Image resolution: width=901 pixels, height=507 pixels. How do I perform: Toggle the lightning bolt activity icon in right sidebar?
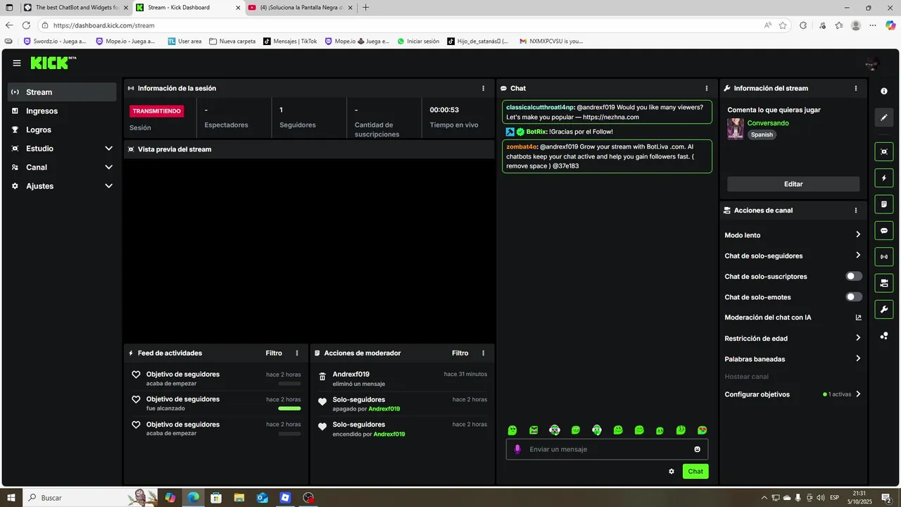pos(884,178)
